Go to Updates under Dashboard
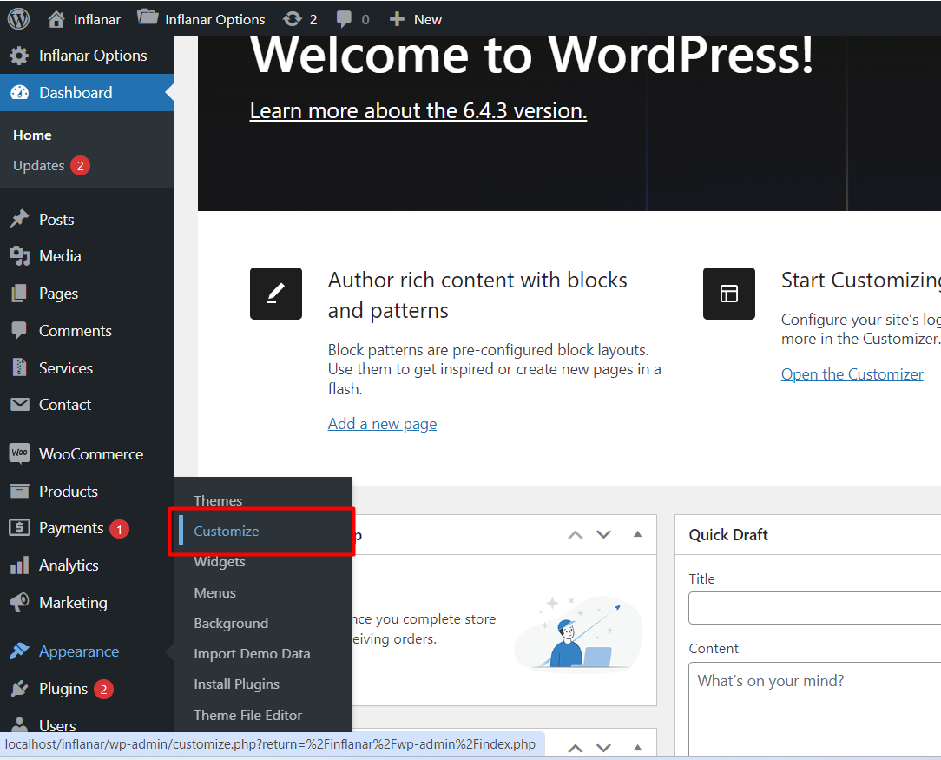 click(x=38, y=166)
